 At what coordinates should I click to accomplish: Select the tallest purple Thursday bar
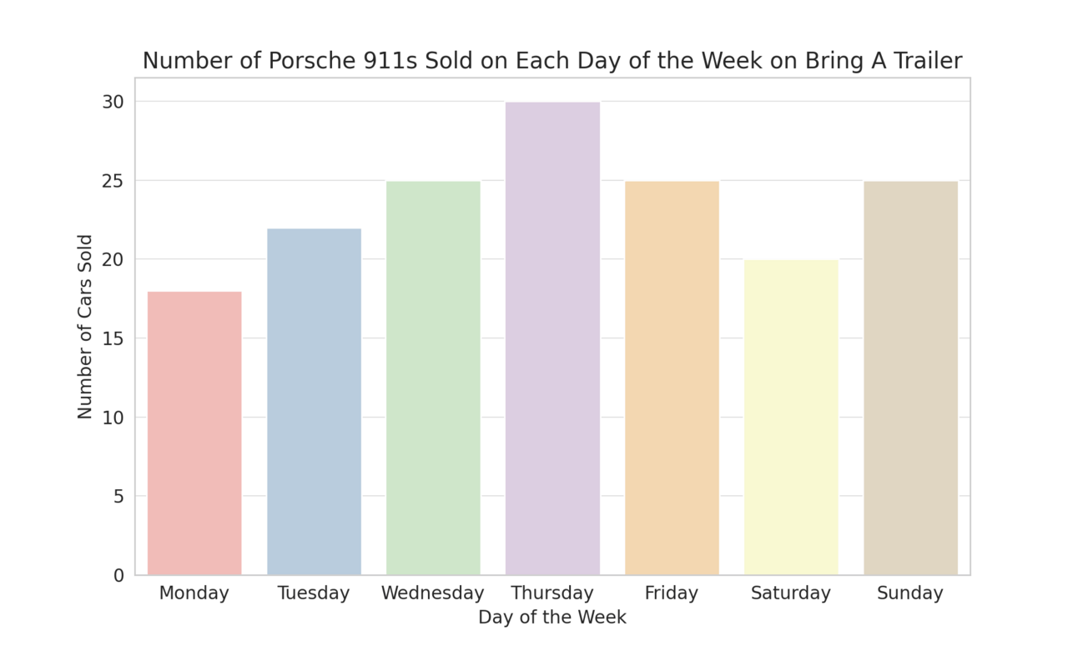click(552, 338)
